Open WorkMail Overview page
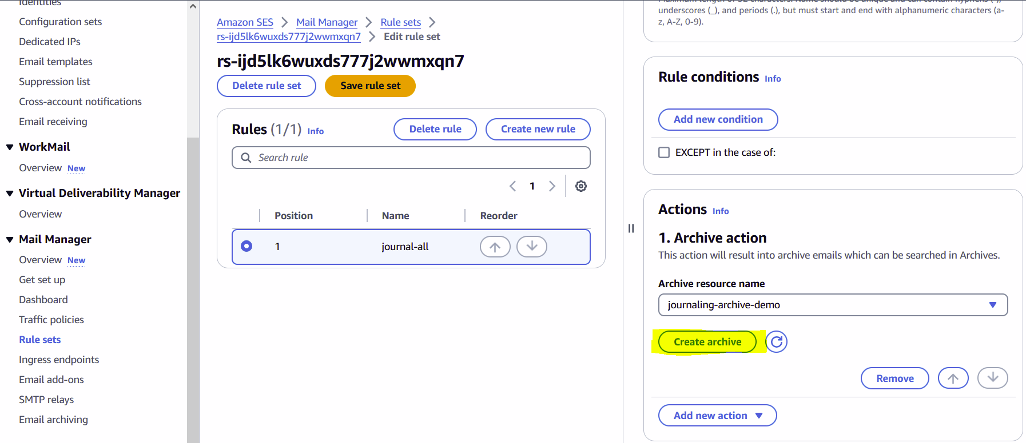The image size is (1026, 443). click(40, 168)
